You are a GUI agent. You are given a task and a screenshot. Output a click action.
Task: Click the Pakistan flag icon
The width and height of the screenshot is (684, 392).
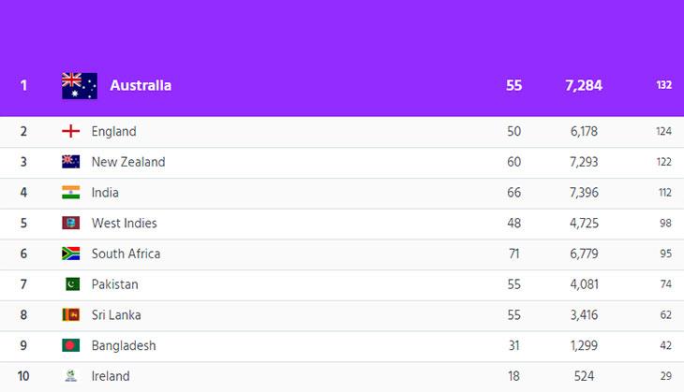pyautogui.click(x=72, y=284)
